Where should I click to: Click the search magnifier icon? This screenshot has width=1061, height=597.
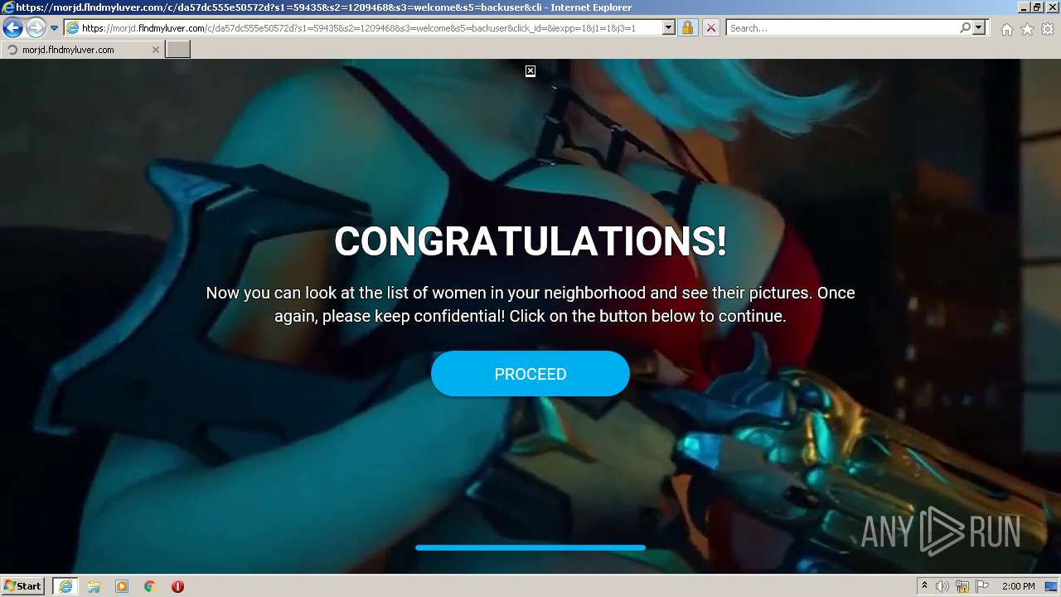click(x=965, y=28)
